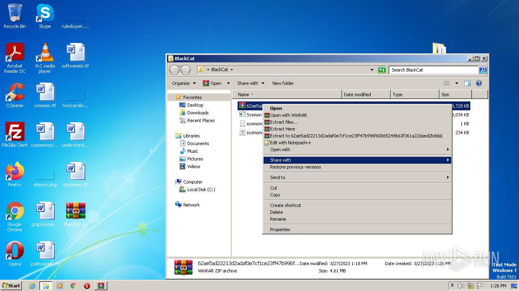Open the Organize dropdown menu

pos(184,83)
